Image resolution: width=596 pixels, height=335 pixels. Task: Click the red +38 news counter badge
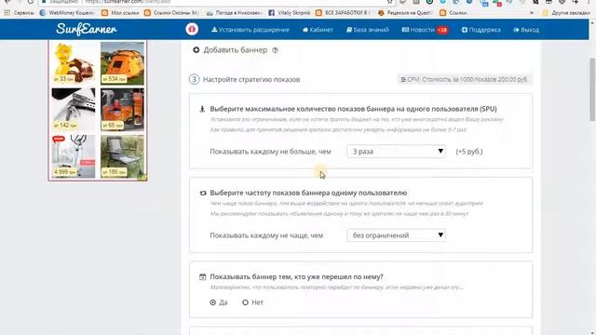tap(442, 30)
